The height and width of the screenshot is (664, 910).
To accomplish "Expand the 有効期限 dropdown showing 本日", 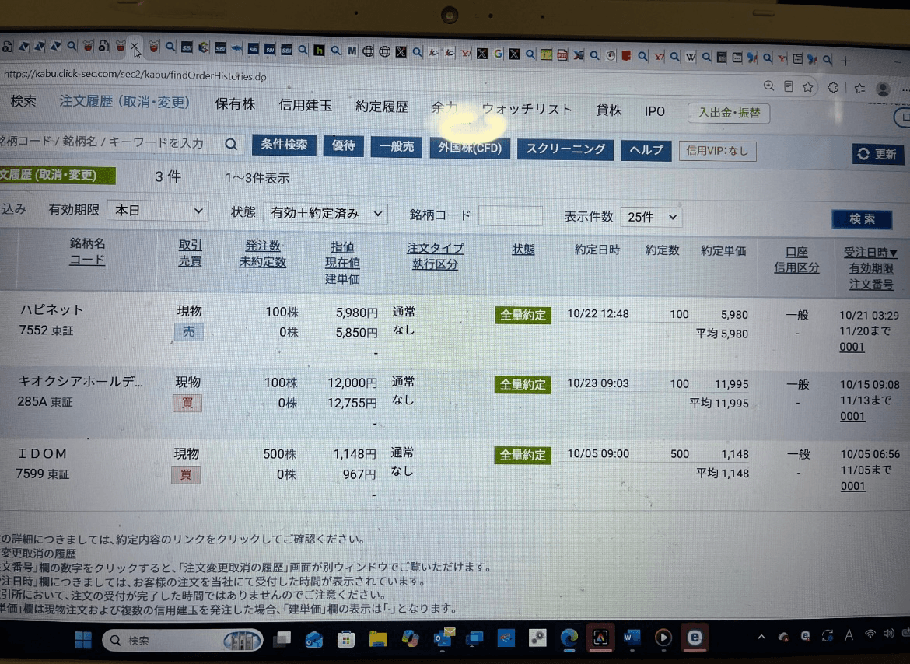I will pyautogui.click(x=158, y=211).
